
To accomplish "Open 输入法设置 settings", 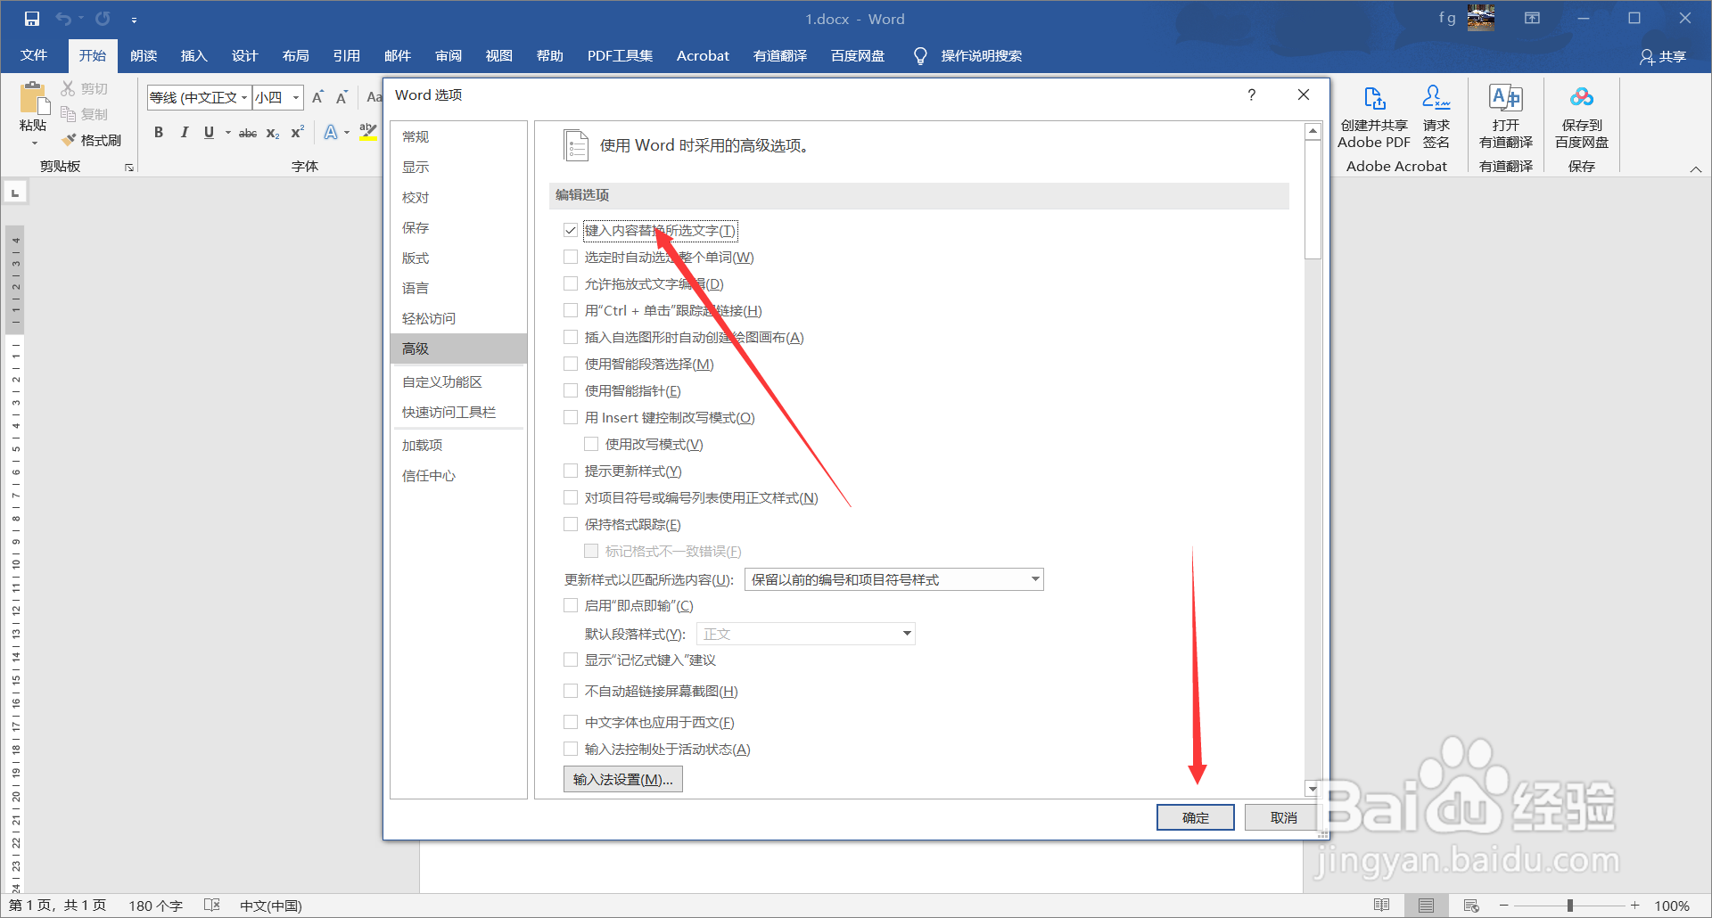I will click(x=621, y=779).
